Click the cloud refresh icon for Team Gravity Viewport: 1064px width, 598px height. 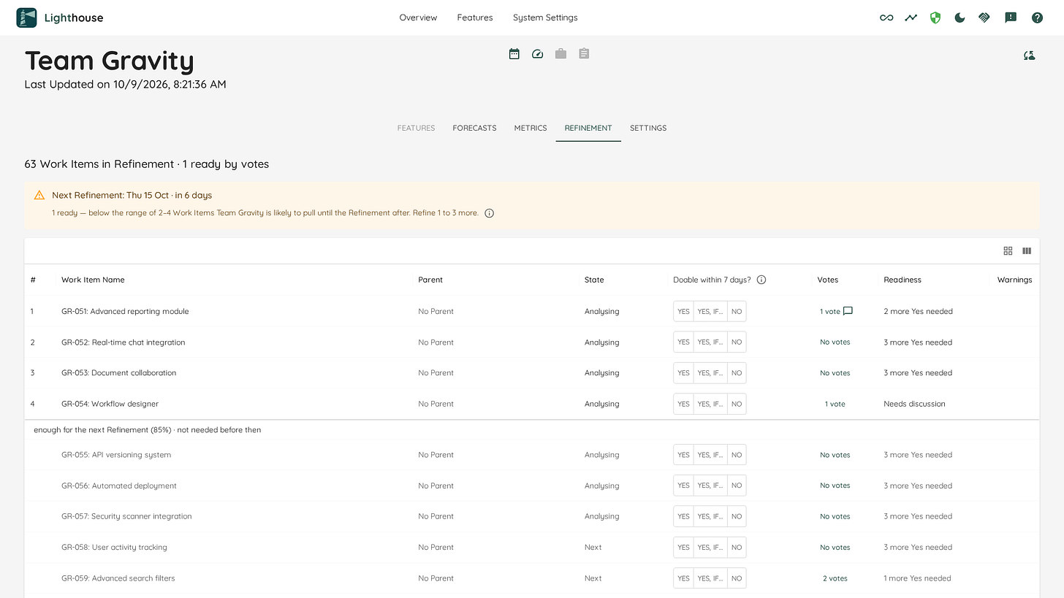(x=1030, y=55)
